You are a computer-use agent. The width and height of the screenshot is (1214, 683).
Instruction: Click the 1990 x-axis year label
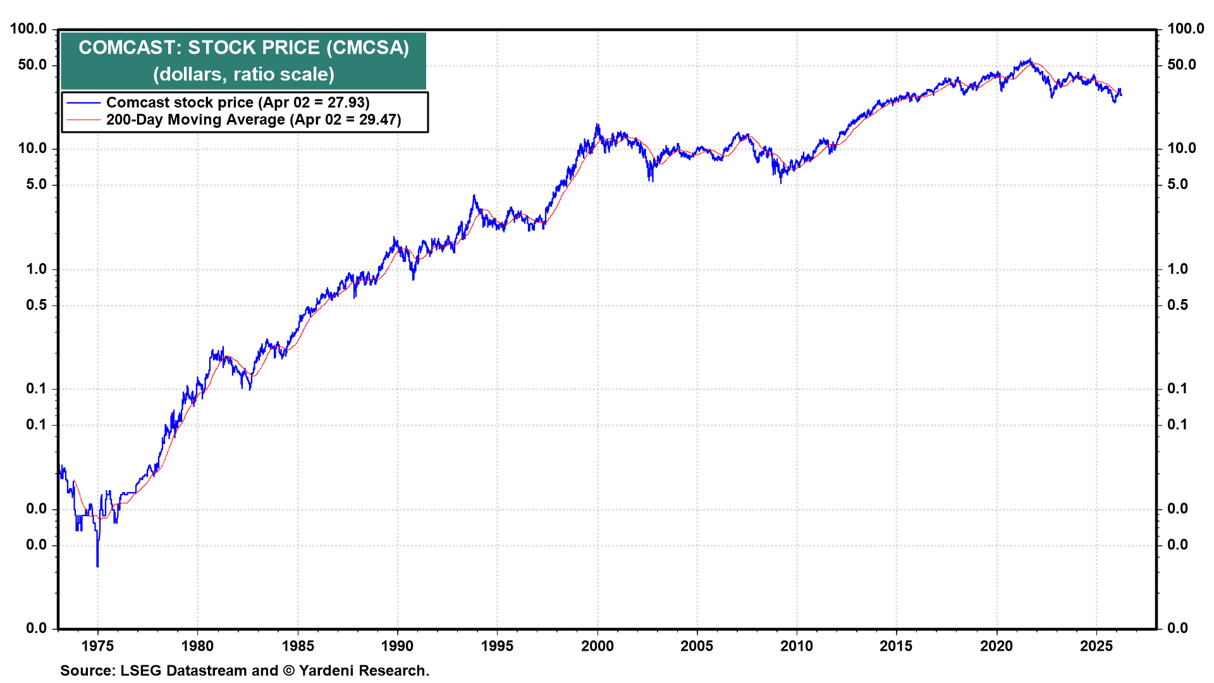tap(397, 646)
